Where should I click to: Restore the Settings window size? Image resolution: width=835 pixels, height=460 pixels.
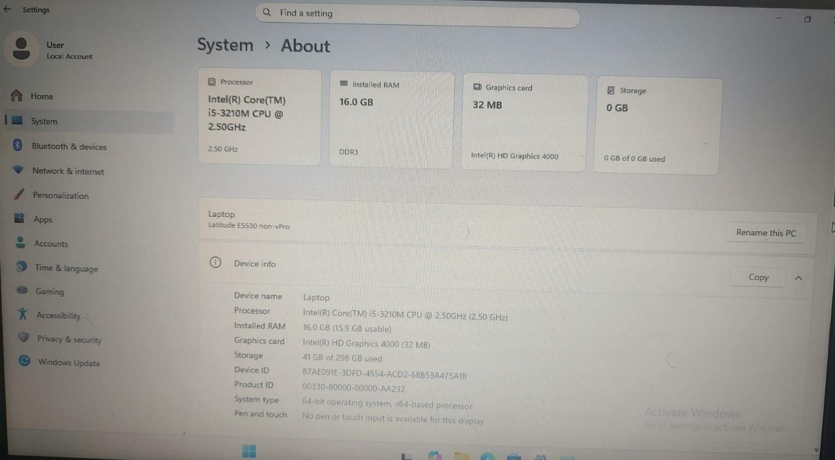tap(808, 19)
